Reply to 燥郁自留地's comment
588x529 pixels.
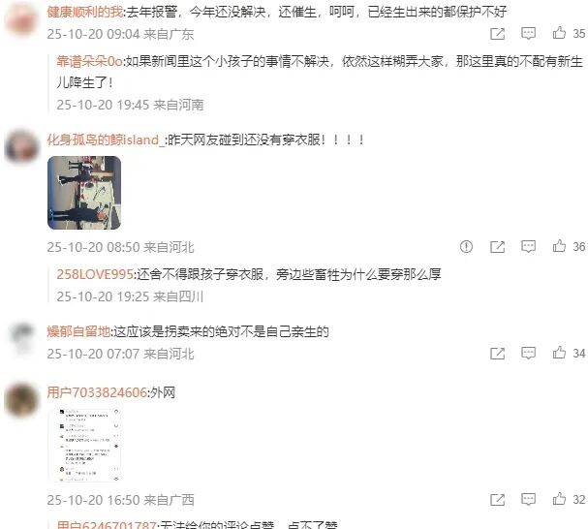(x=528, y=354)
